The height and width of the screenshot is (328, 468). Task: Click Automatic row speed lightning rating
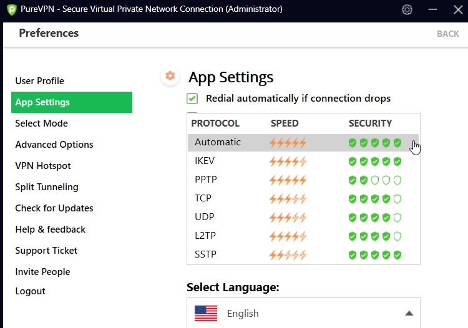(288, 143)
